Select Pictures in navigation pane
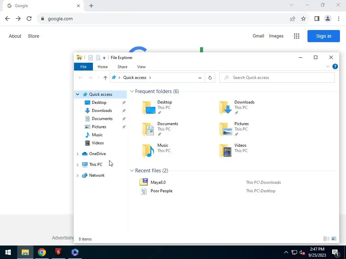 (99, 127)
